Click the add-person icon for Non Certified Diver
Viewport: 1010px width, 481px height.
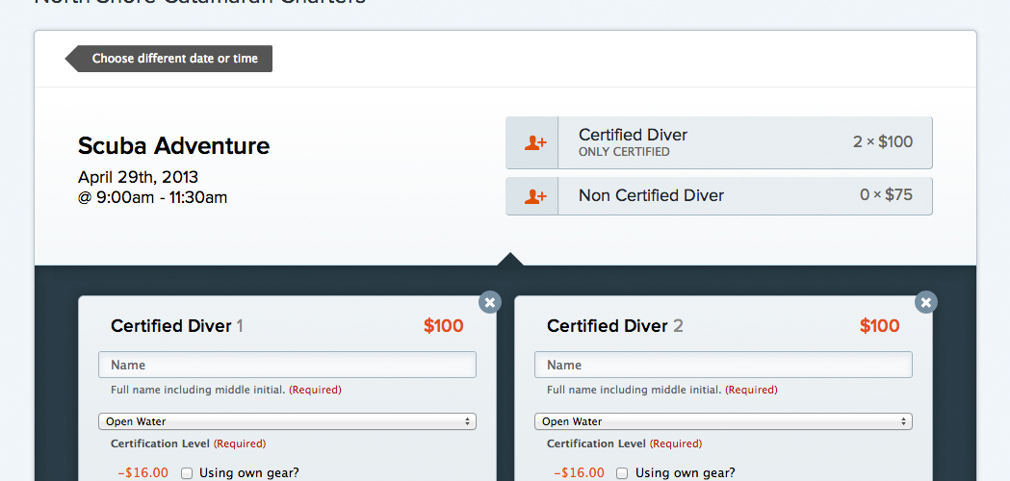(x=534, y=195)
